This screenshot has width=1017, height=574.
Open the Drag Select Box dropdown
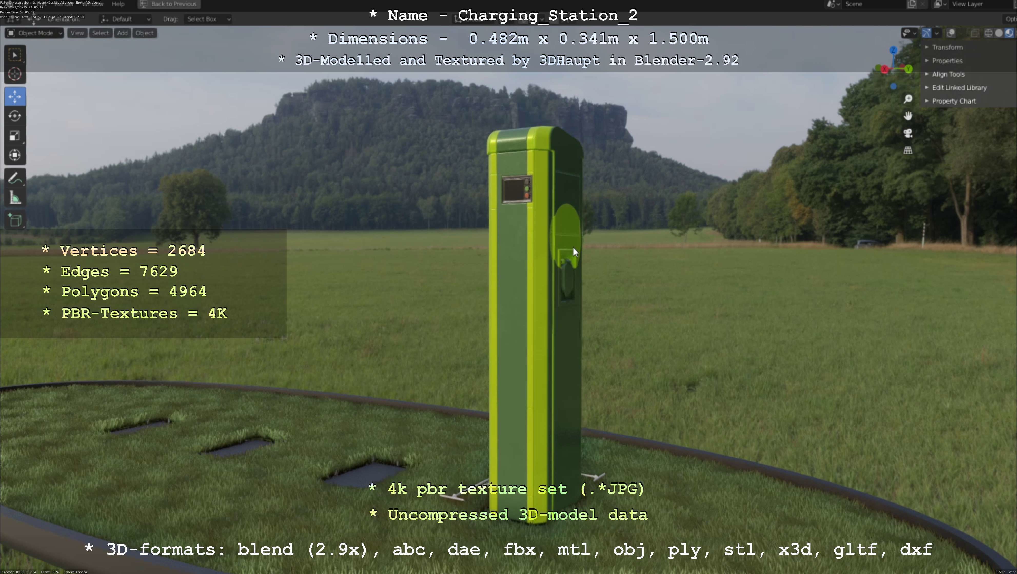pos(208,19)
